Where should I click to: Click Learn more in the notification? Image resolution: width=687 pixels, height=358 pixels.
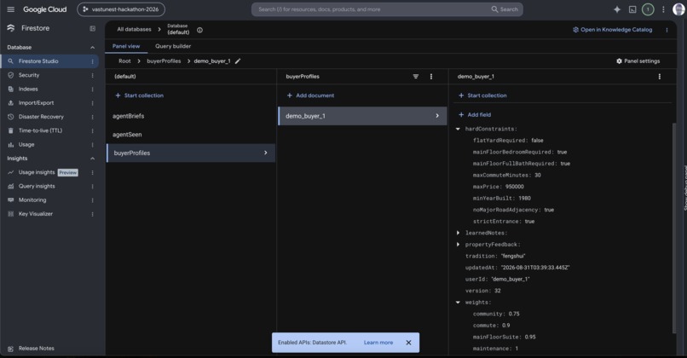pos(378,343)
